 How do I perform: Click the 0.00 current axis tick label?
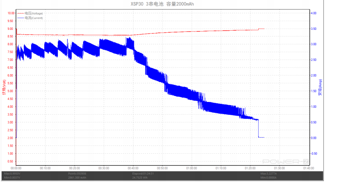(313, 138)
